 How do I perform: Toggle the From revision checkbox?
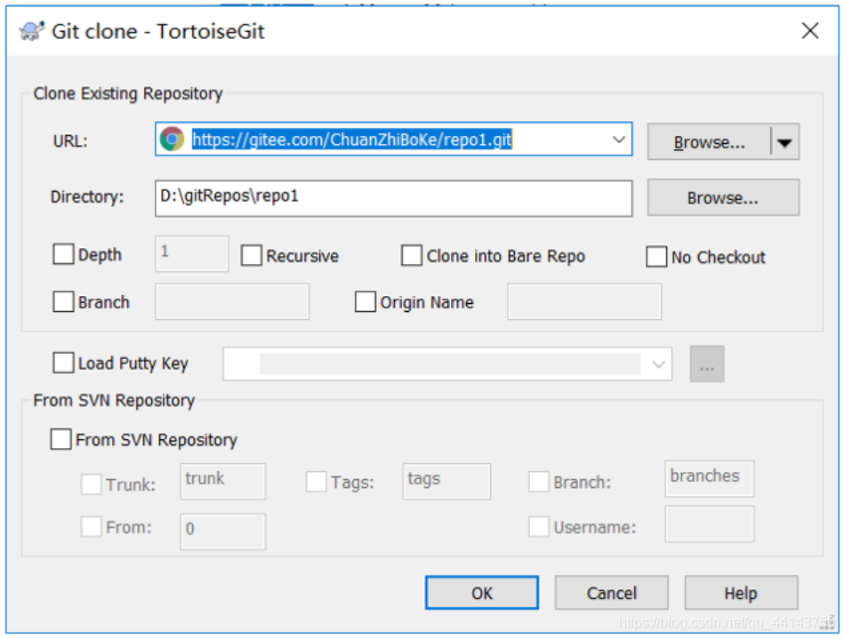coord(91,527)
